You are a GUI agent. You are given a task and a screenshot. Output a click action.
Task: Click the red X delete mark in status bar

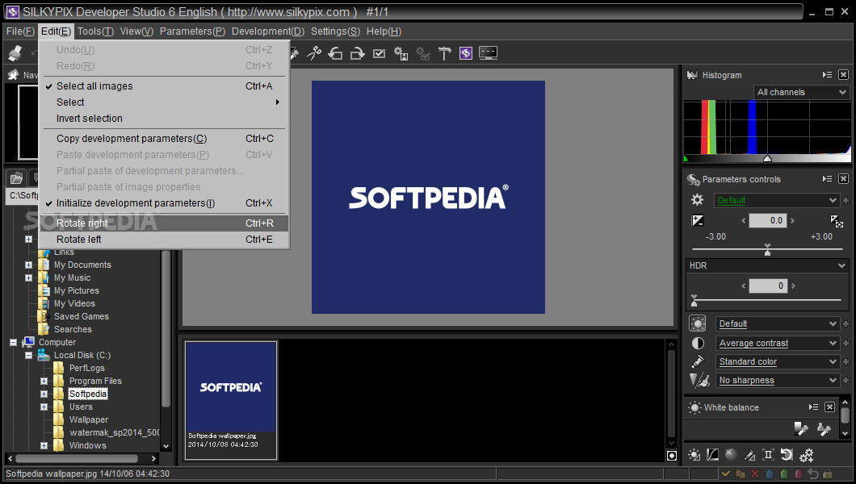pos(755,474)
